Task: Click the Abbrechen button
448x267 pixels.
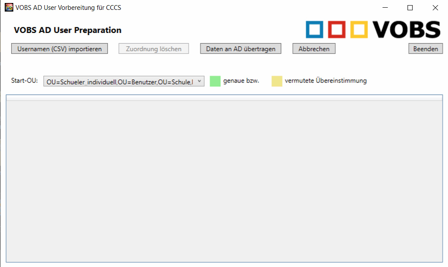Action: pos(314,49)
